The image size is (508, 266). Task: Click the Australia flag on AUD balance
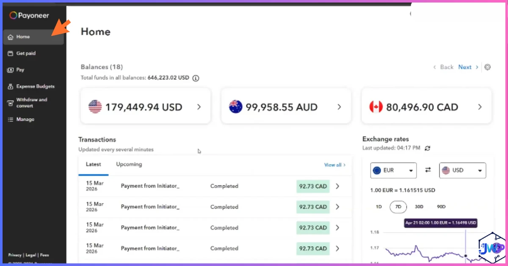[x=236, y=107]
